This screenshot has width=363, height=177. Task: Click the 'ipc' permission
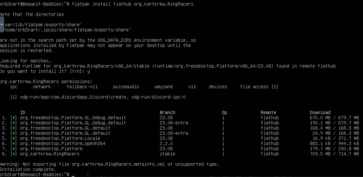[x=14, y=87]
